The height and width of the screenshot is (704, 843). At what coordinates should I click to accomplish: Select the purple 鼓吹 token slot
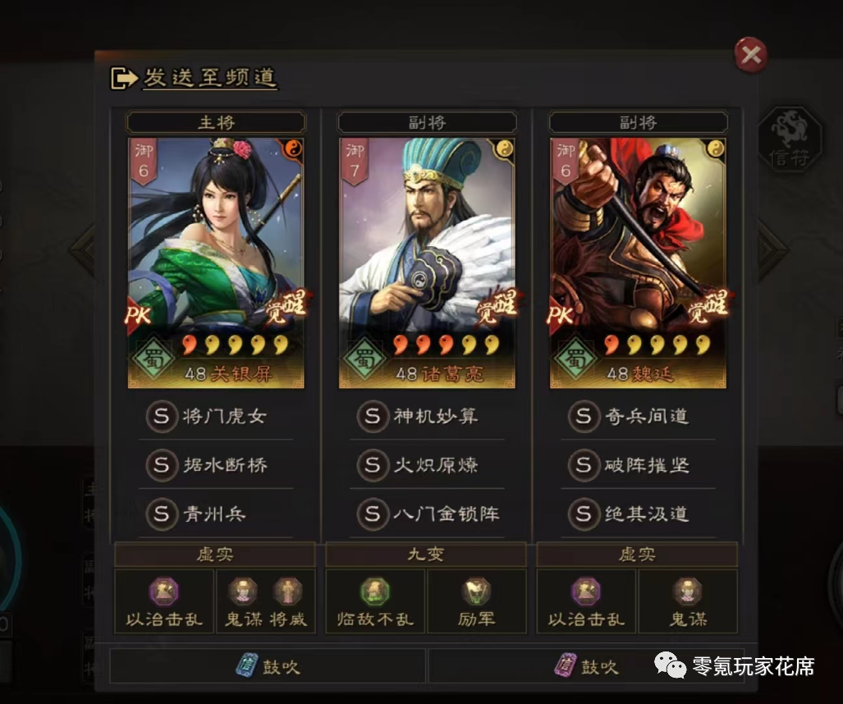586,665
